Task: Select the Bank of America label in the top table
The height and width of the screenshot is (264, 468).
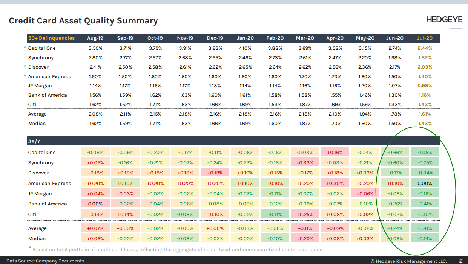Action: point(48,95)
